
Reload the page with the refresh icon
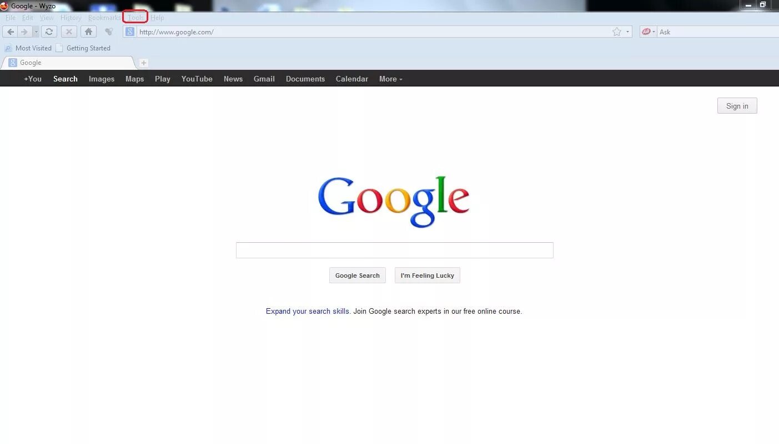(49, 32)
